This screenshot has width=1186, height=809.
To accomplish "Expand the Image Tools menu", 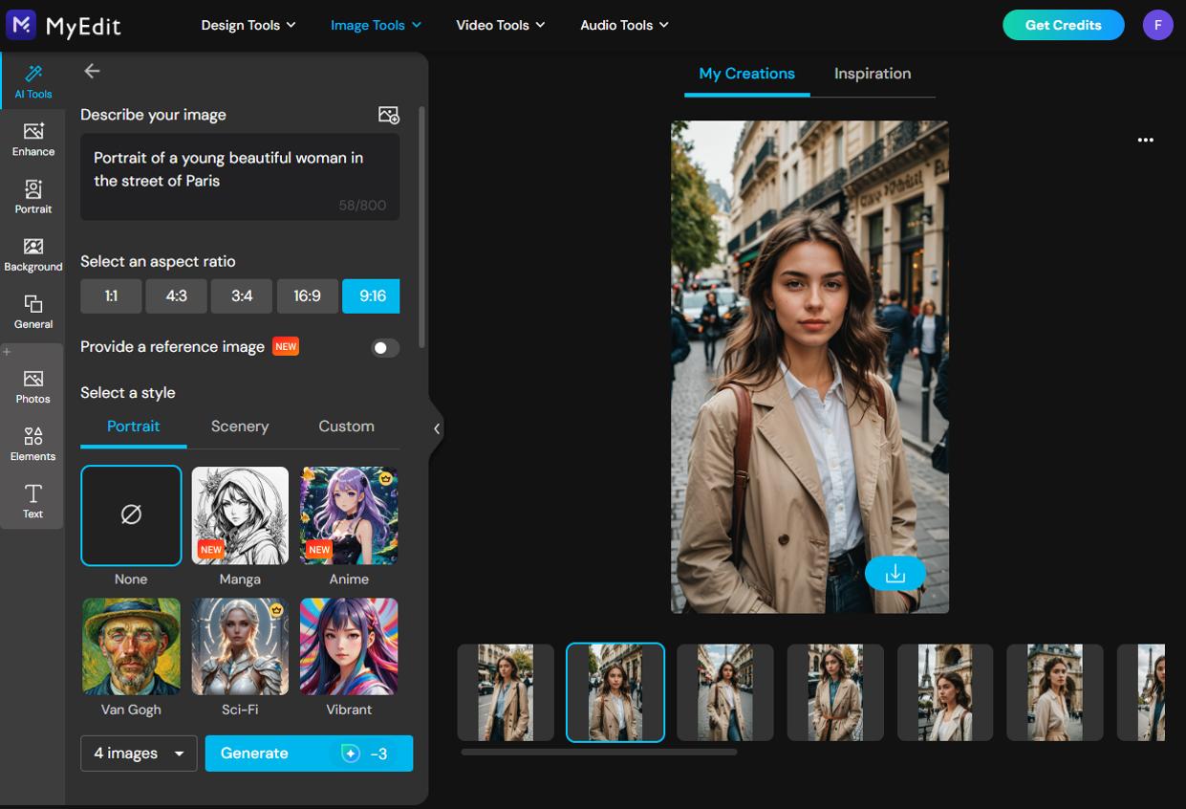I will tap(375, 25).
